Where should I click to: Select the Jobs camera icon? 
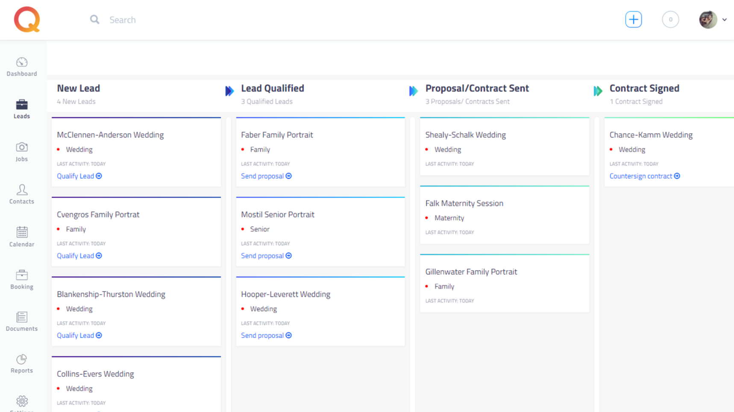click(22, 147)
